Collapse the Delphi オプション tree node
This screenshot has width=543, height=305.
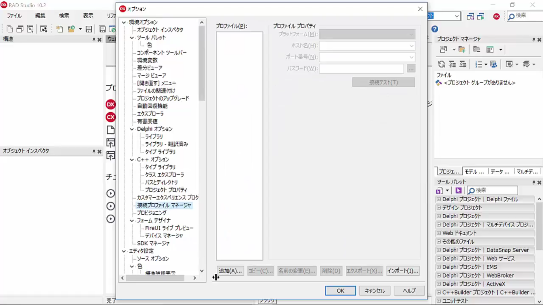click(132, 129)
